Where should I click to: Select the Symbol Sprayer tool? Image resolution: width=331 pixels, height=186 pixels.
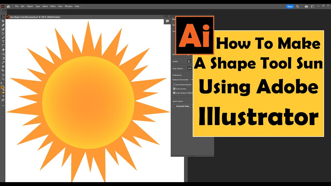pos(3,66)
